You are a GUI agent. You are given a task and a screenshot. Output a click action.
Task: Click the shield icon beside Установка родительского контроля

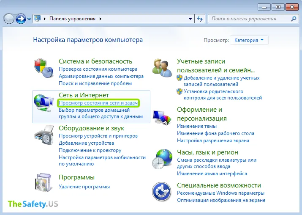pos(180,91)
